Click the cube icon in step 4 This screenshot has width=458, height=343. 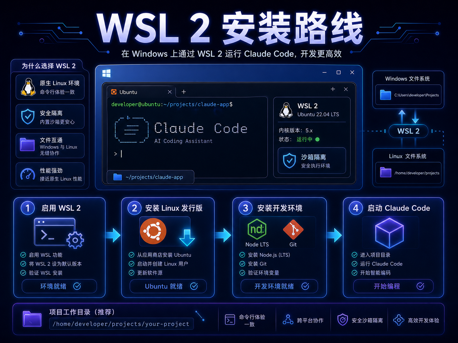click(389, 233)
